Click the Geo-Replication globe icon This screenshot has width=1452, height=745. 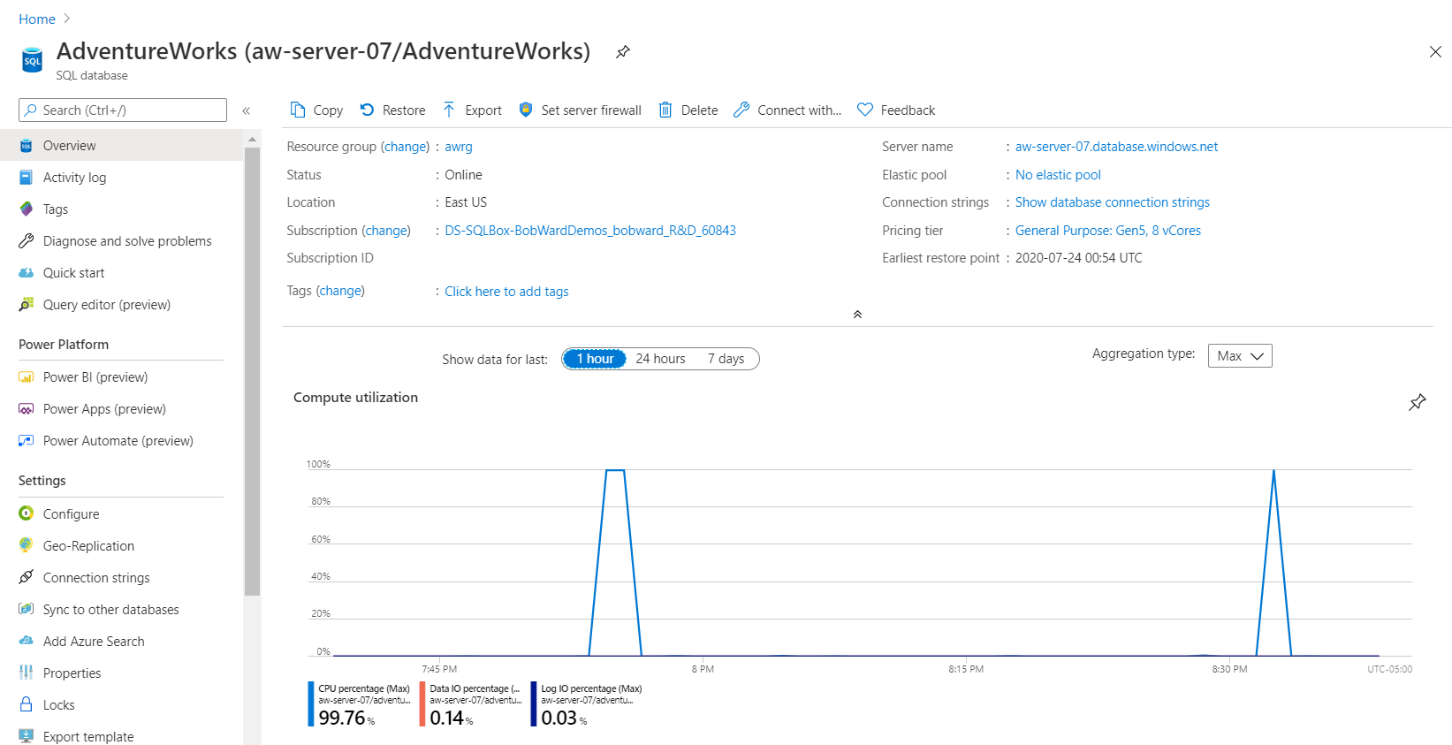tap(27, 545)
